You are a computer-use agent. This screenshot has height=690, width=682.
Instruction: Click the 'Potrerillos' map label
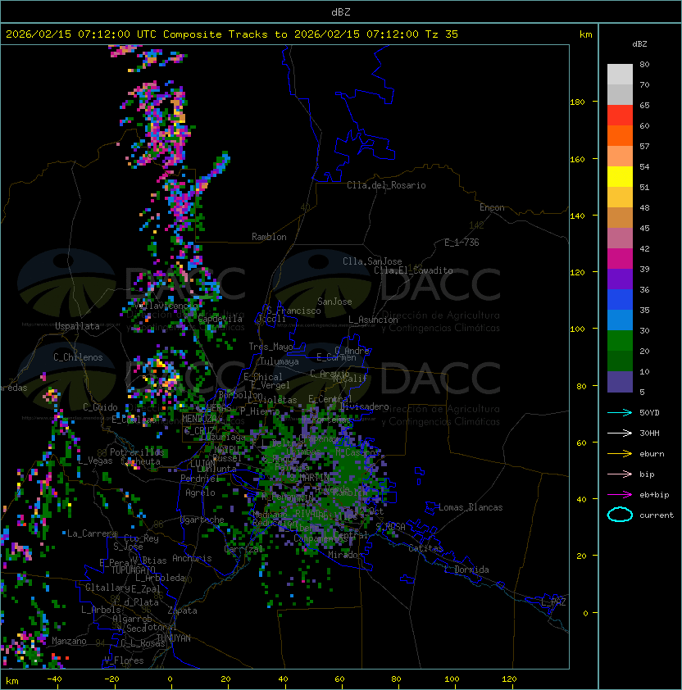(137, 452)
